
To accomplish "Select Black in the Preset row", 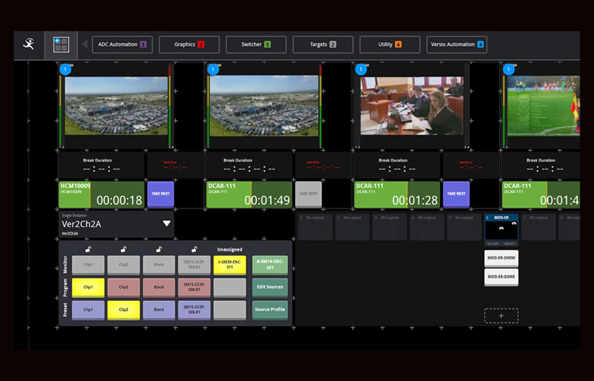I will pos(159,310).
